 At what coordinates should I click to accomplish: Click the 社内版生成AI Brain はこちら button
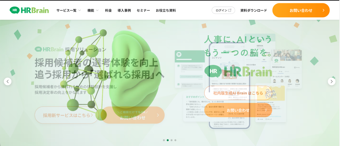pyautogui.click(x=238, y=93)
